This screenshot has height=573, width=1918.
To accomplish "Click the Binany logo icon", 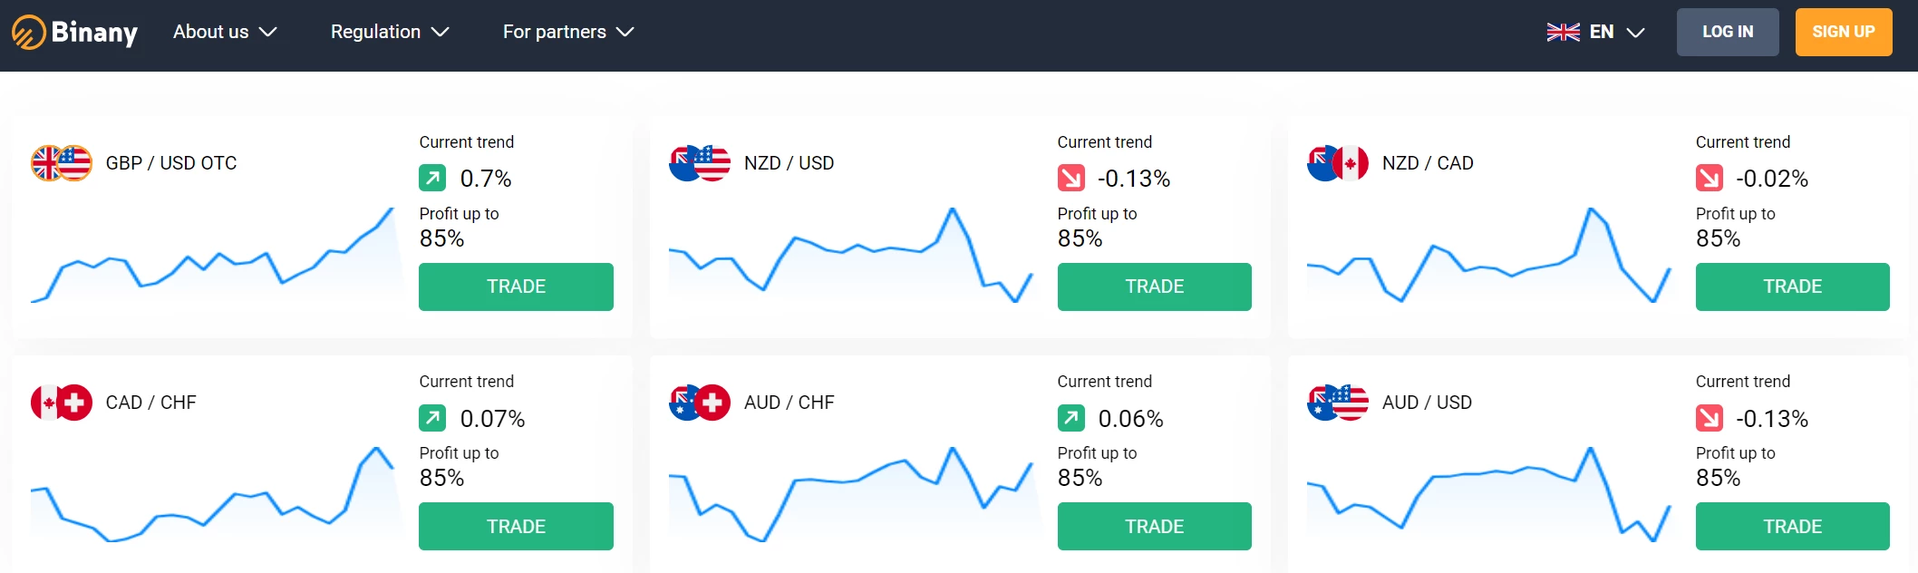I will (28, 32).
